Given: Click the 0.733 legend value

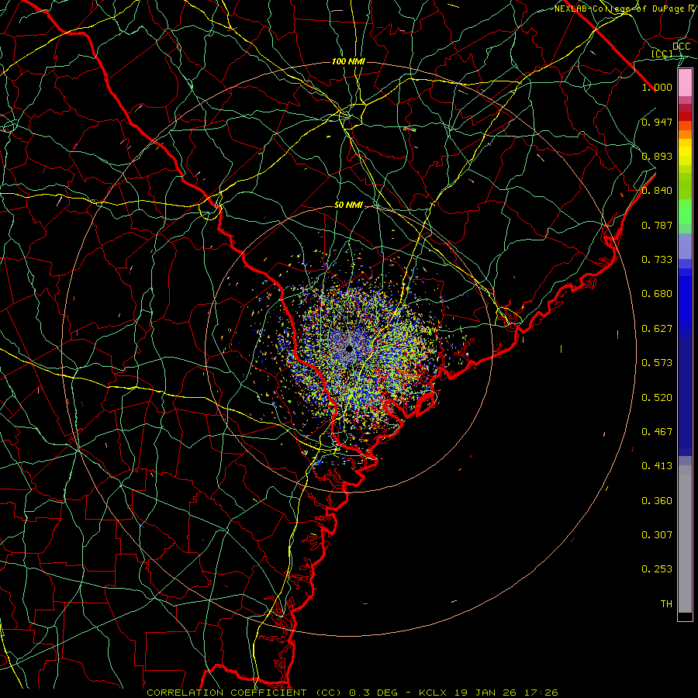Looking at the screenshot, I should point(657,260).
